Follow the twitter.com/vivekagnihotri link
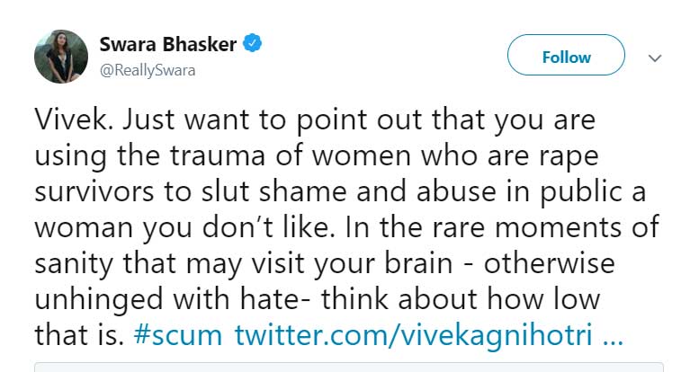 (412, 335)
